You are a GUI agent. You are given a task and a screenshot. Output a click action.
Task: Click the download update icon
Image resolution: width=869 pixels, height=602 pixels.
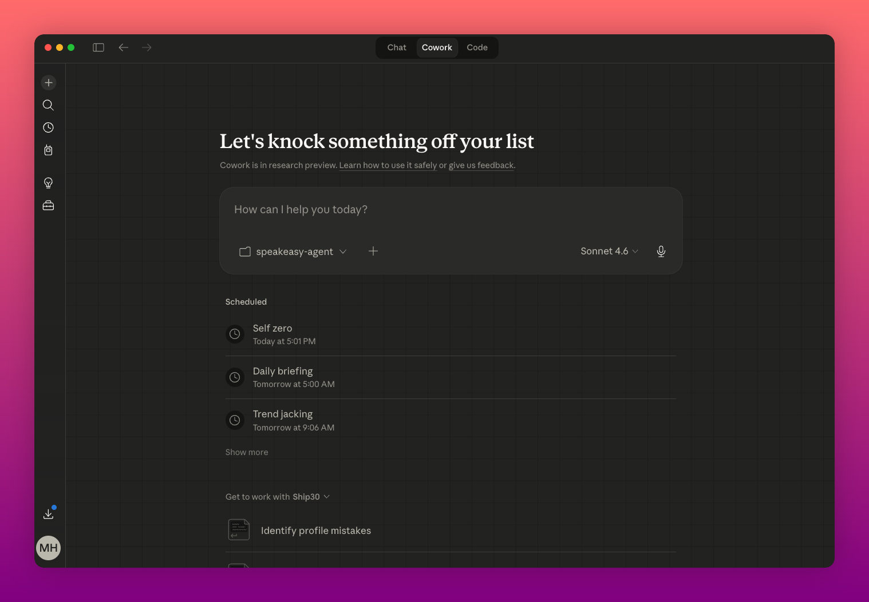coord(49,513)
